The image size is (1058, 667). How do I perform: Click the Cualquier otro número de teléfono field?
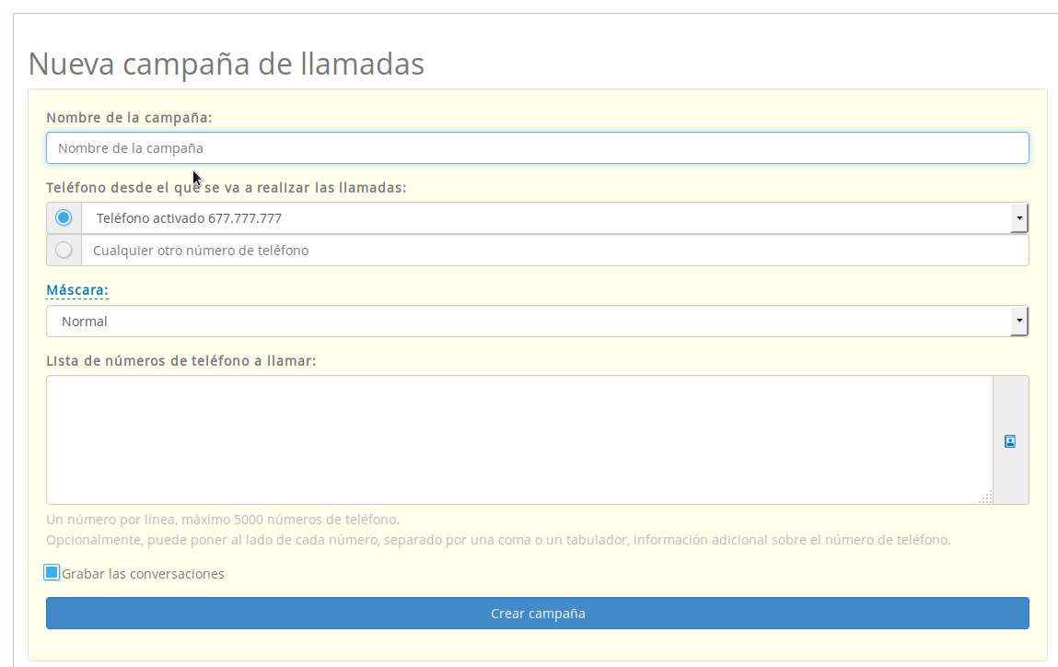[552, 249]
